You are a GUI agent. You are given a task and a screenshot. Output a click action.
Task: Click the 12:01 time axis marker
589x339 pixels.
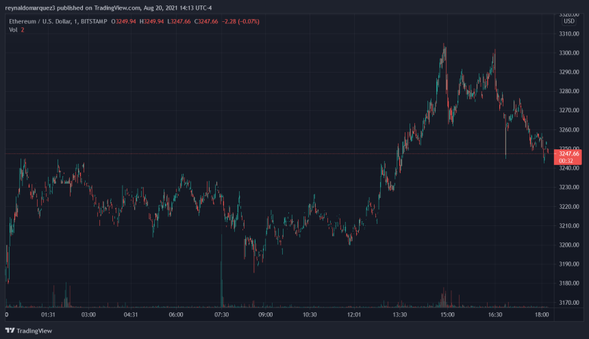354,315
